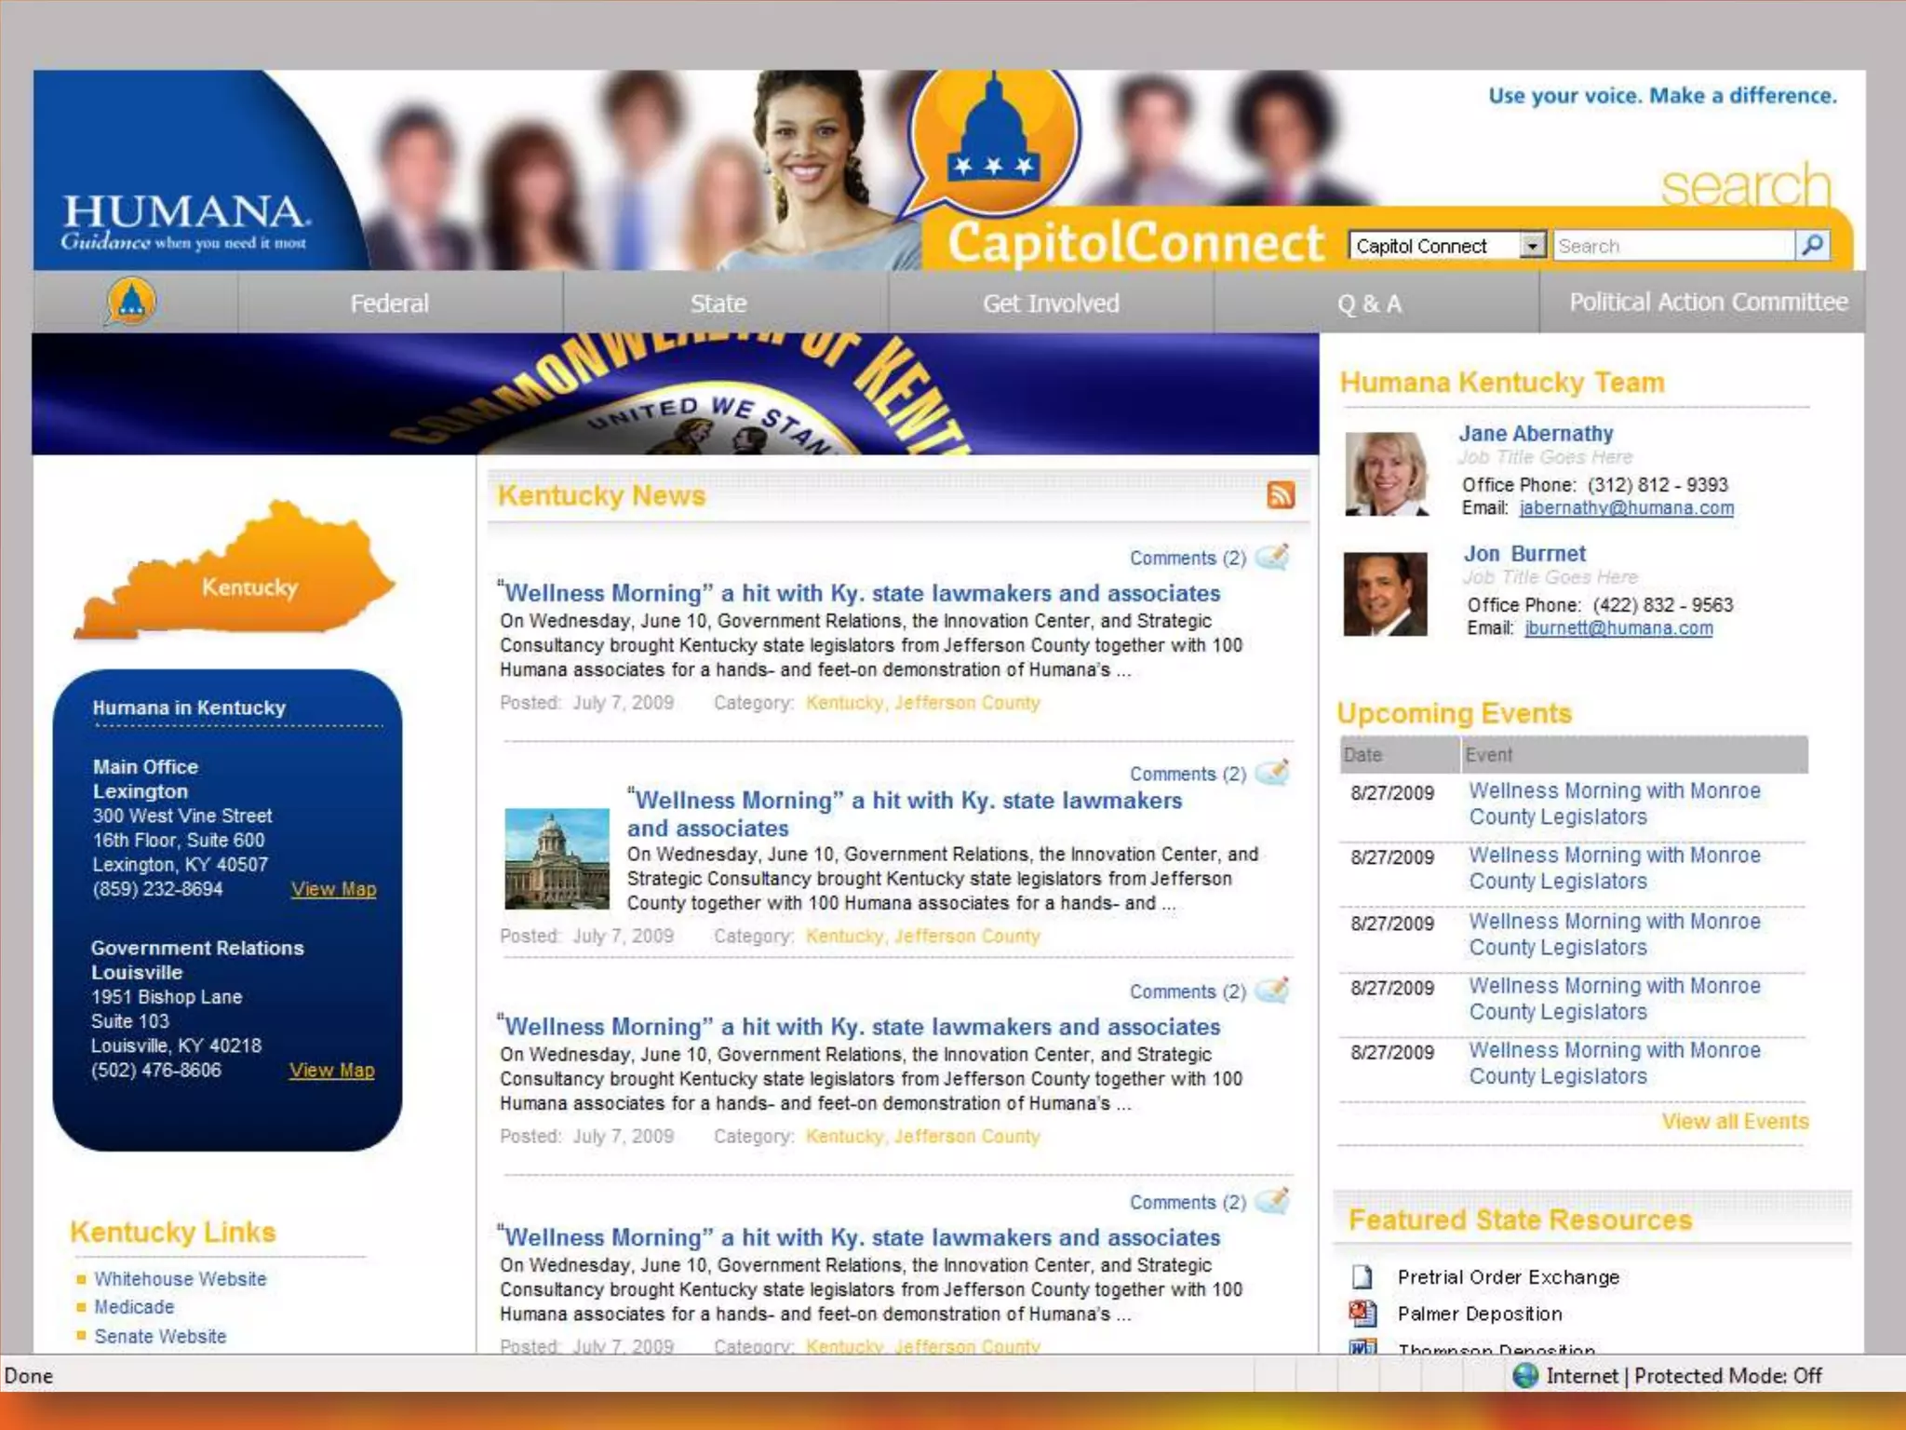The width and height of the screenshot is (1906, 1430).
Task: Open the Kentucky News RSS feed icon
Action: click(1281, 494)
